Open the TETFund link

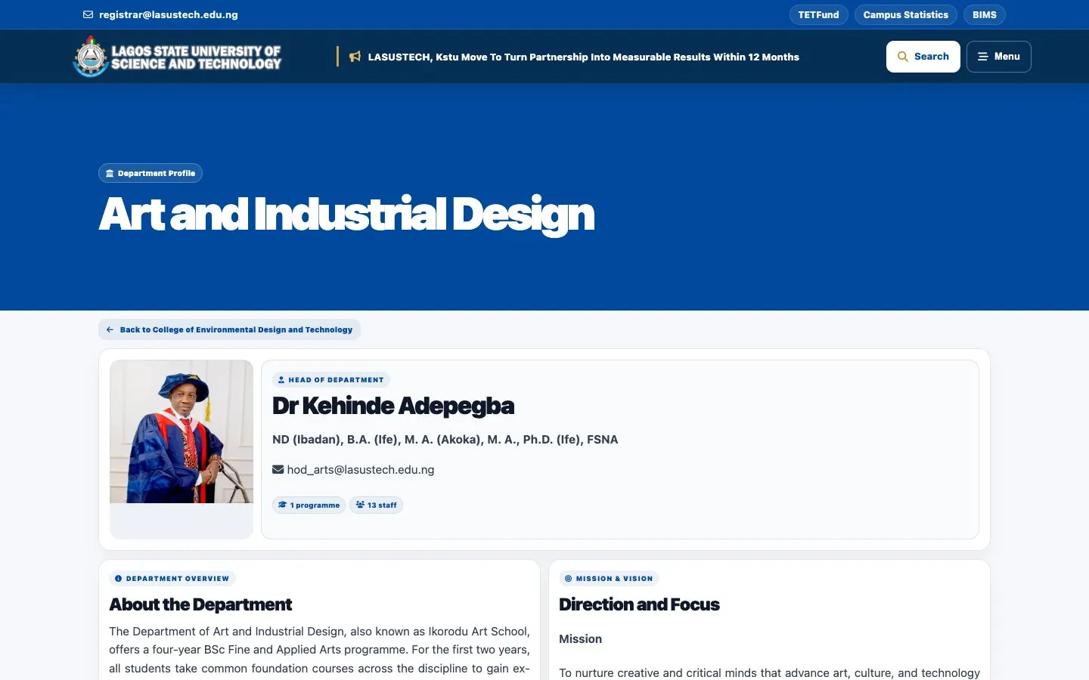tap(818, 14)
